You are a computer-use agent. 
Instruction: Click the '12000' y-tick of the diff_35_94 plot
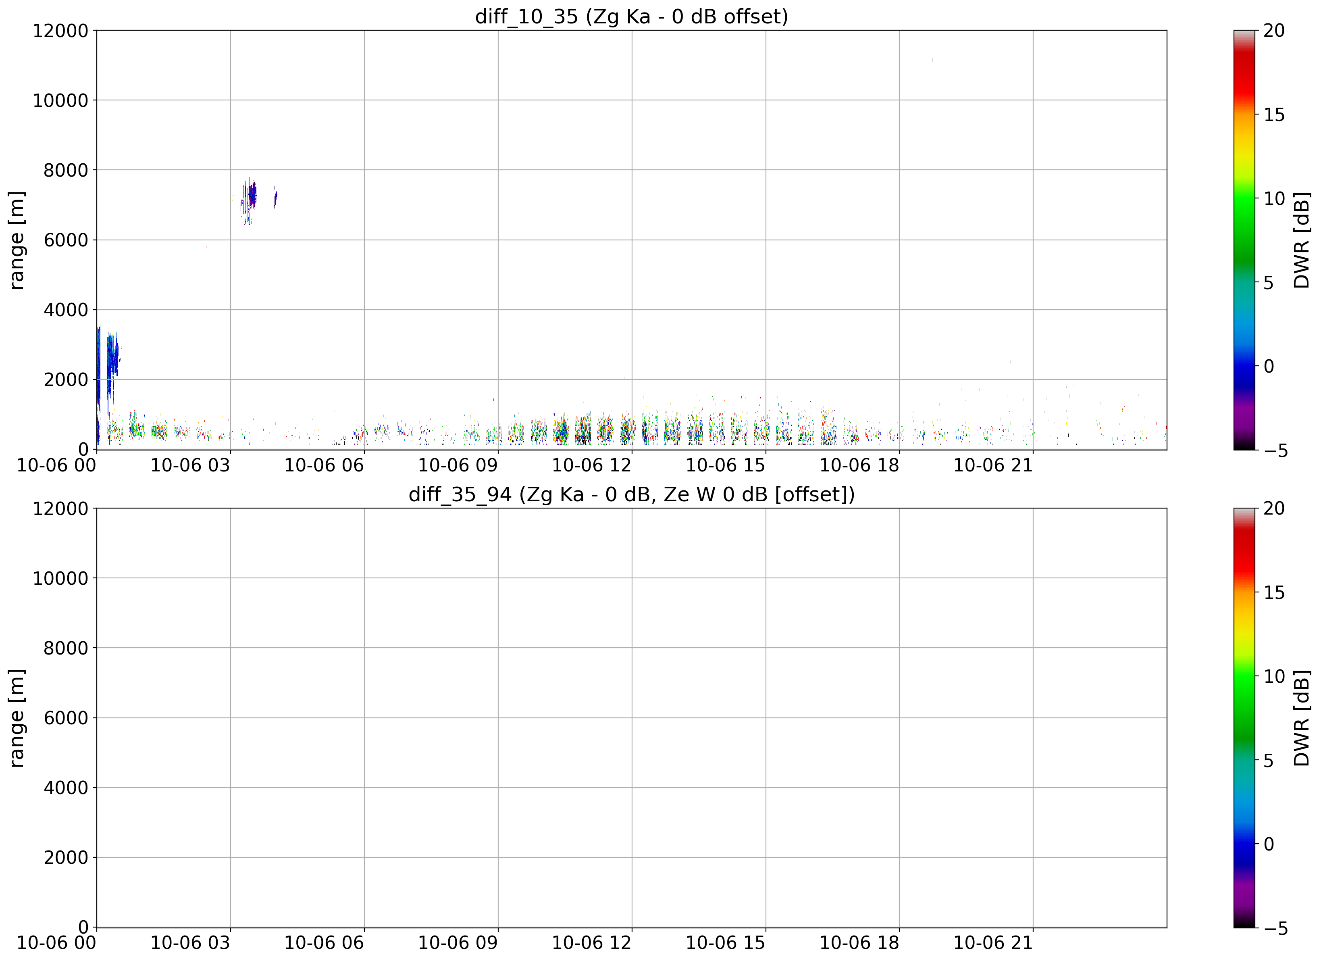pyautogui.click(x=60, y=509)
